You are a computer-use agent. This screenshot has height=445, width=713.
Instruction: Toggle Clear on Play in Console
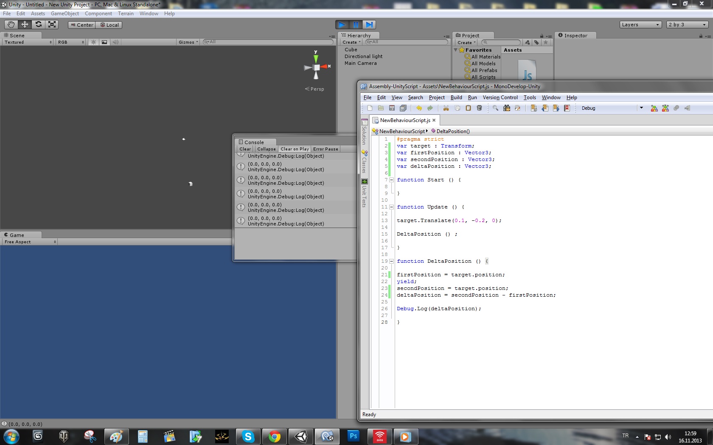tap(295, 149)
